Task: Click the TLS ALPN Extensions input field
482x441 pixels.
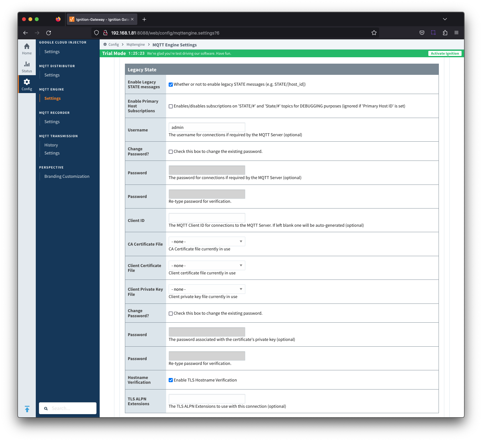Action: 207,399
